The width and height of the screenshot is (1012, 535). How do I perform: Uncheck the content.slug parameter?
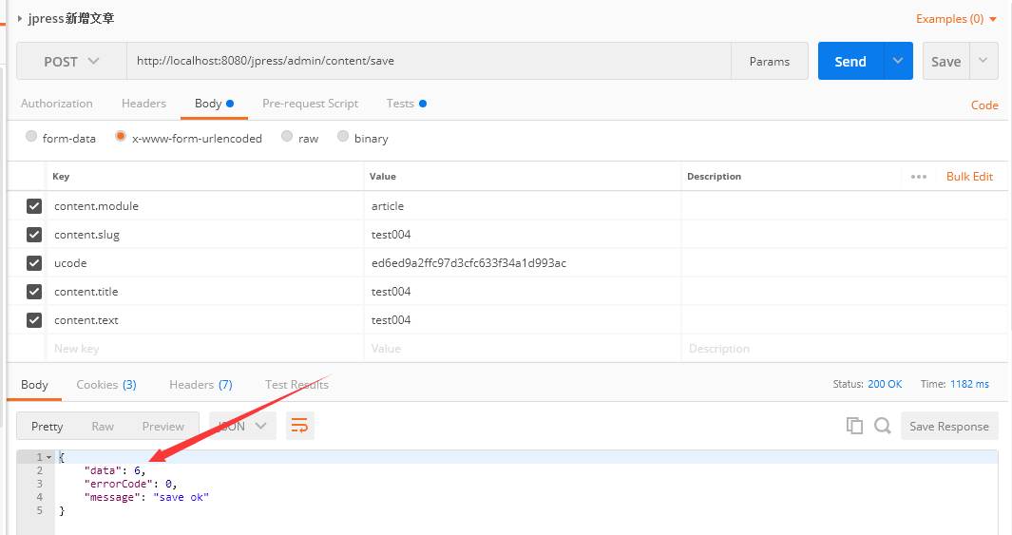coord(34,235)
